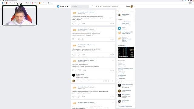Like the post with Артём's comment
The height and width of the screenshot is (109, 194).
tap(73, 70)
